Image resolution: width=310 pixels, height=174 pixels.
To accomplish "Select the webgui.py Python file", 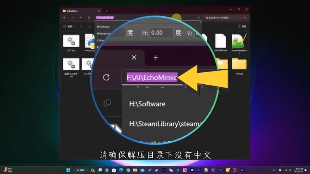I will point(90,43).
